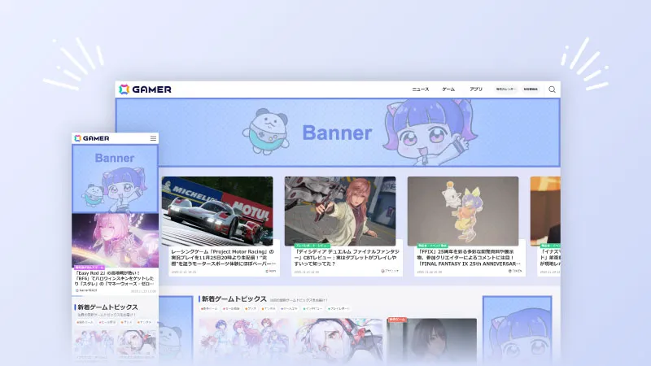Image resolution: width=651 pixels, height=366 pixels.
Task: Click the GAMER logo in mobile header
Action: click(x=91, y=138)
